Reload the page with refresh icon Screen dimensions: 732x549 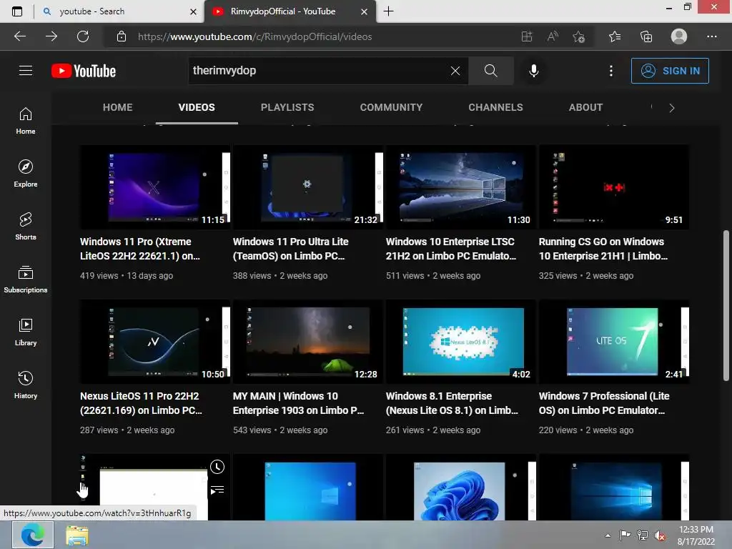(x=83, y=36)
